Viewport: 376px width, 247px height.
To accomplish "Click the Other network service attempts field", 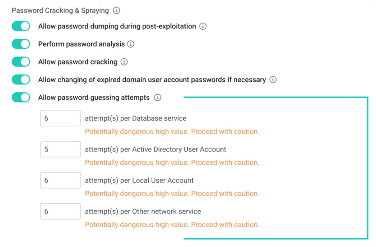I will 60,211.
